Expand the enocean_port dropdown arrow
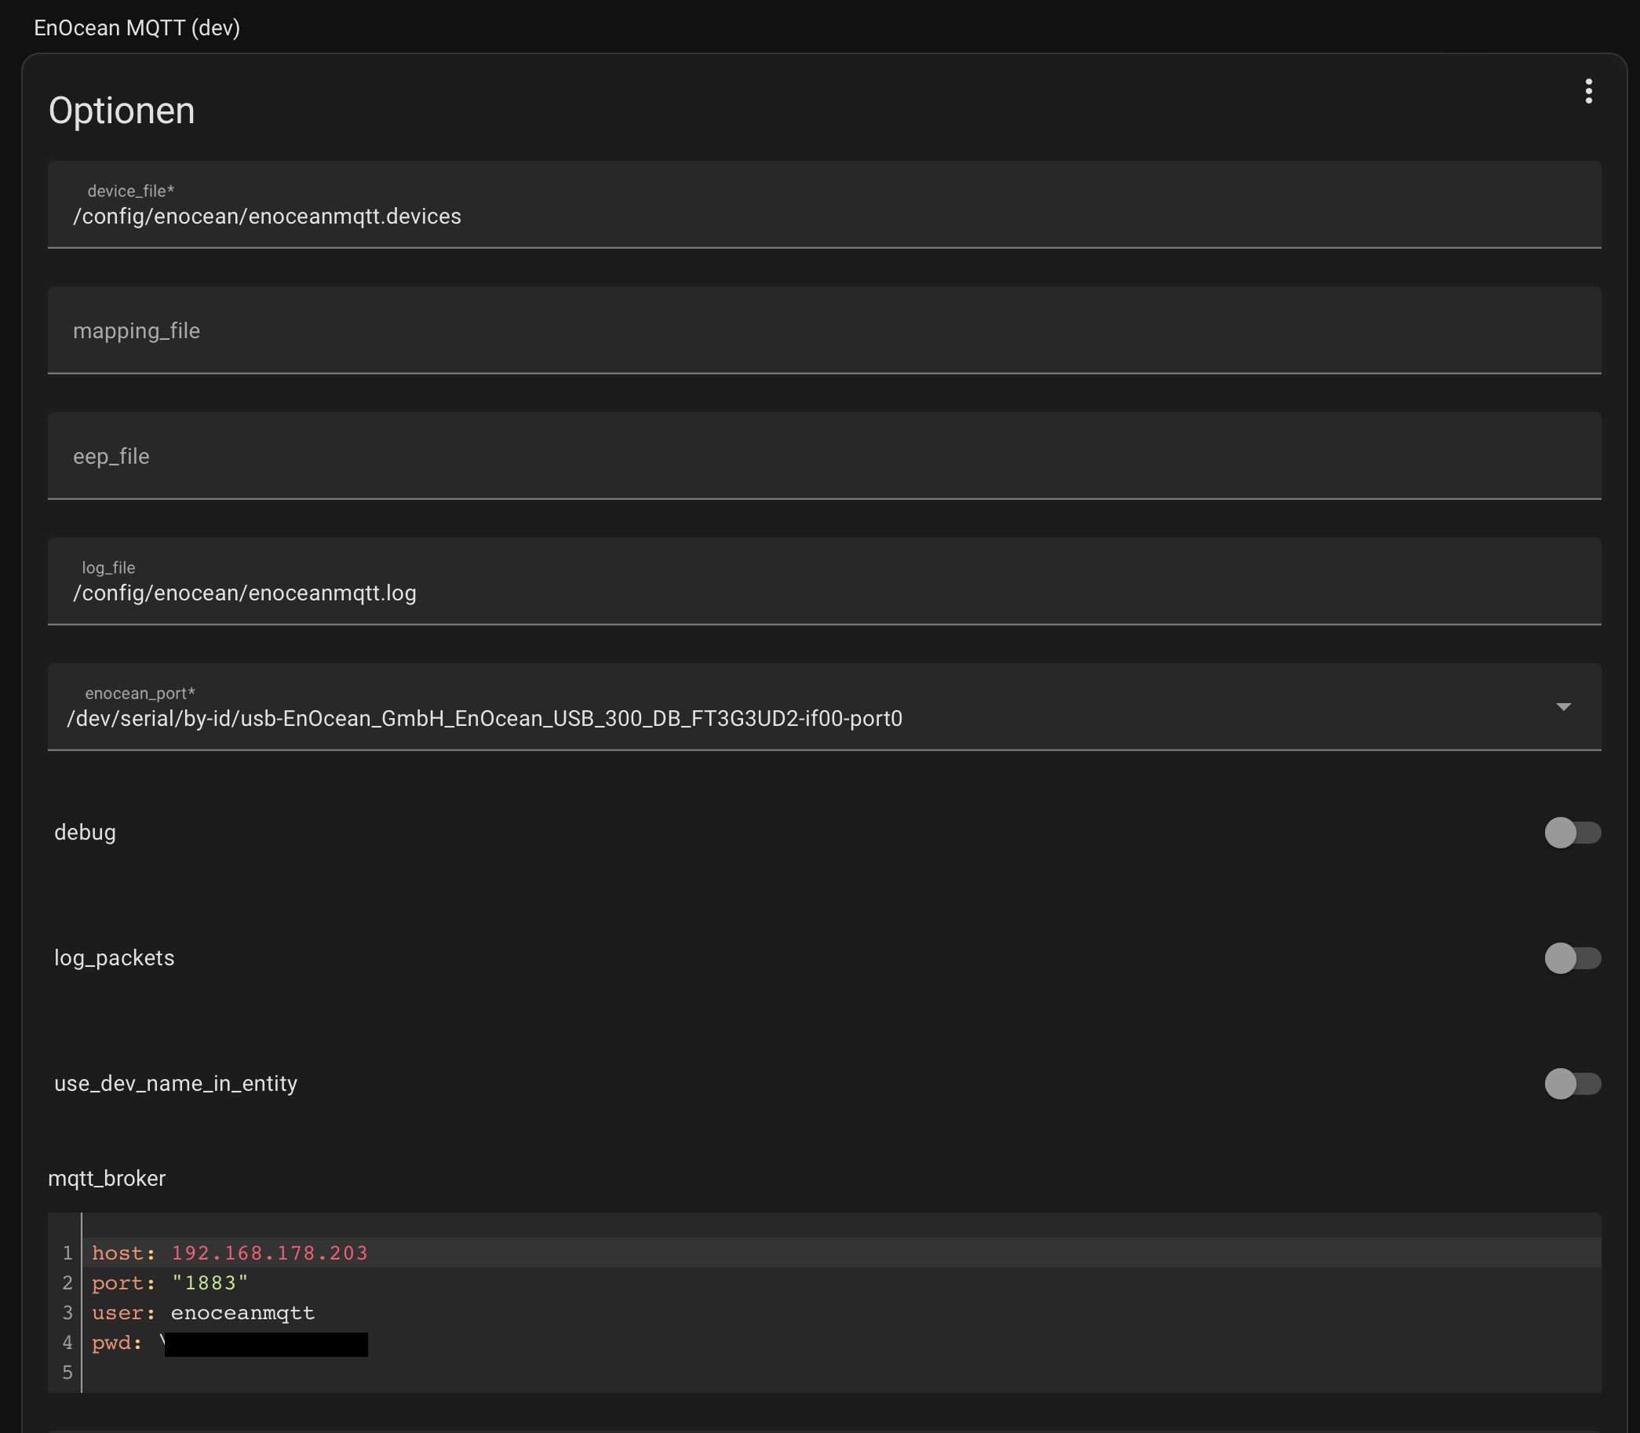 coord(1563,707)
